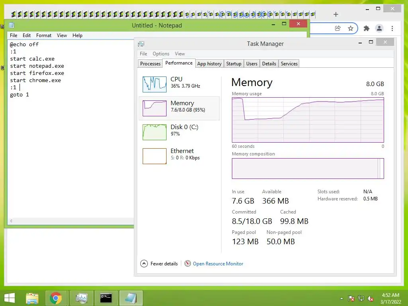Image resolution: width=408 pixels, height=306 pixels.
Task: Click the Task Manager title bar icon
Action: coord(141,44)
